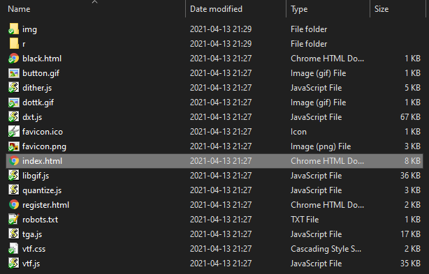
Task: Click the 17 KB size of tga.js
Action: click(x=410, y=234)
